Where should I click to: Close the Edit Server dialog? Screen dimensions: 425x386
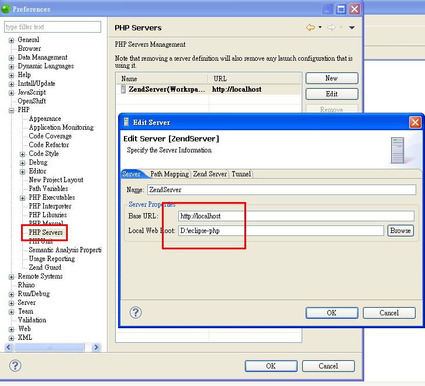point(415,122)
